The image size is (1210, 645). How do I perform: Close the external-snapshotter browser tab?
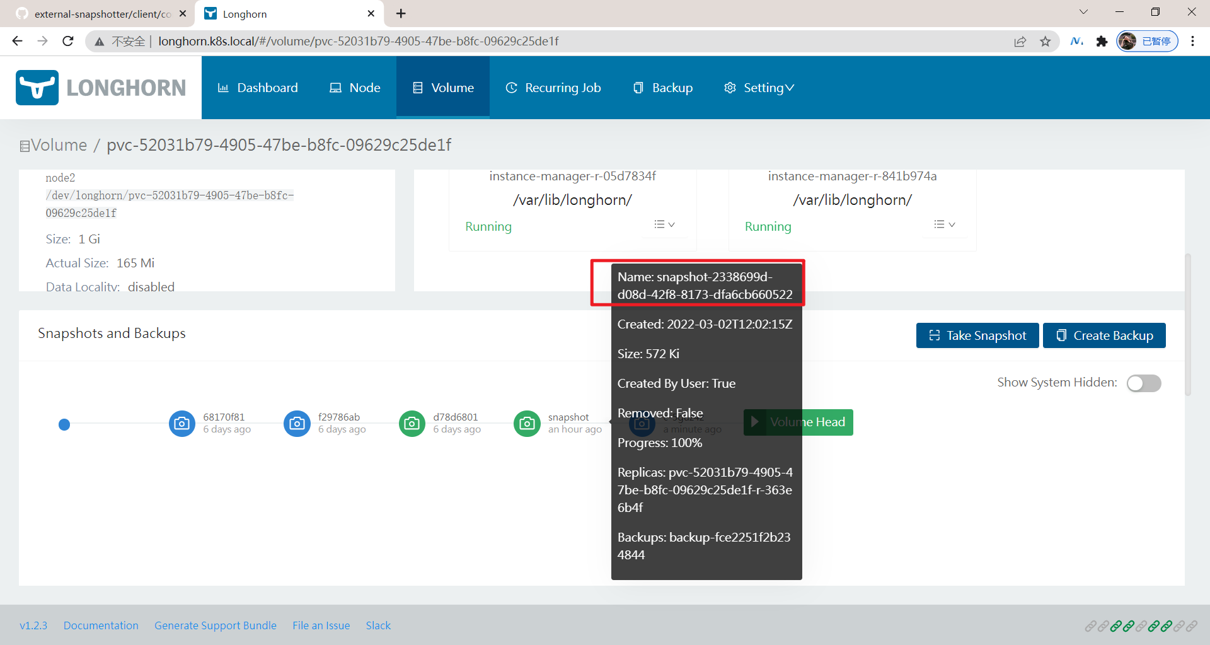[x=183, y=13]
